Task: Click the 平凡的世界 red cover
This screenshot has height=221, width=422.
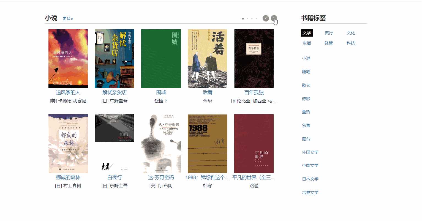Action: tap(254, 144)
